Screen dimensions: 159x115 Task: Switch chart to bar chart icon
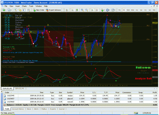73,10
